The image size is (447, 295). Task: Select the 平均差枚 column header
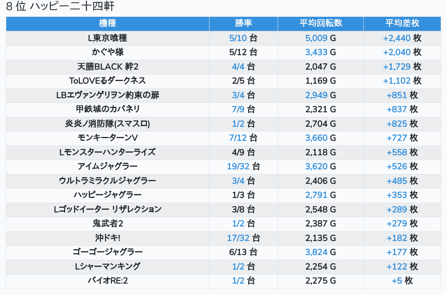(402, 23)
